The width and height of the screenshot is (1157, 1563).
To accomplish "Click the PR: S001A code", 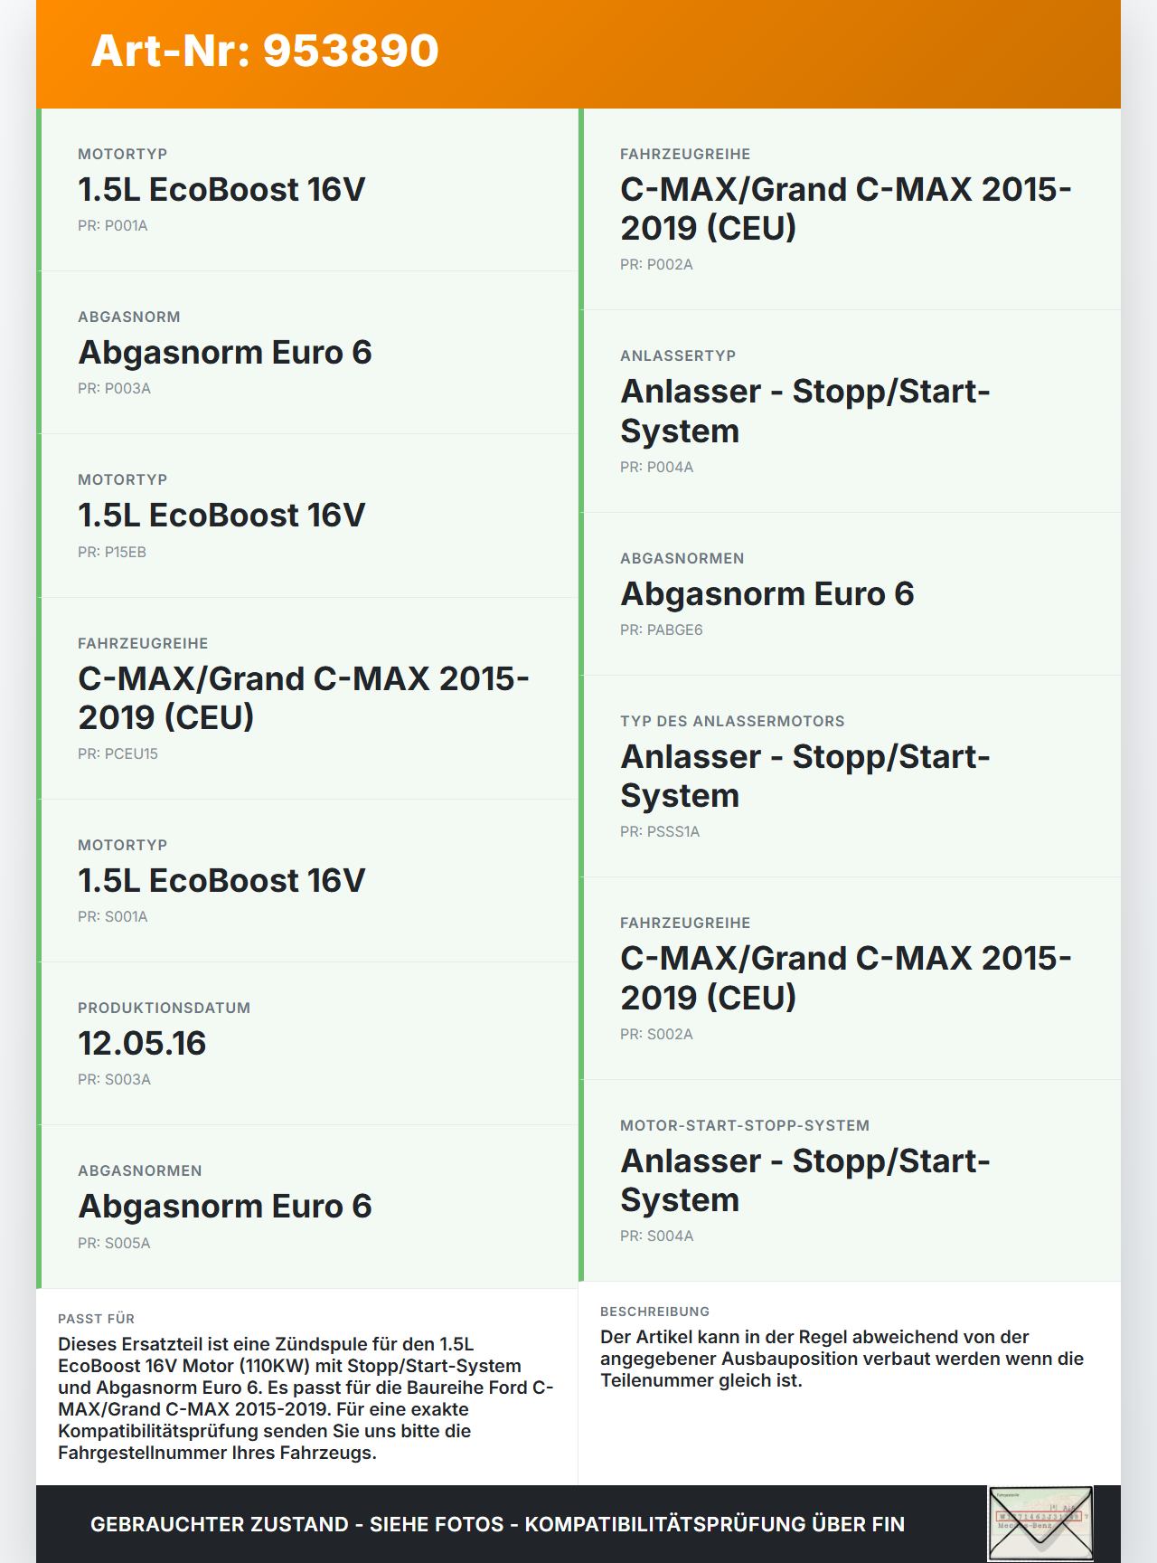I will click(x=112, y=917).
